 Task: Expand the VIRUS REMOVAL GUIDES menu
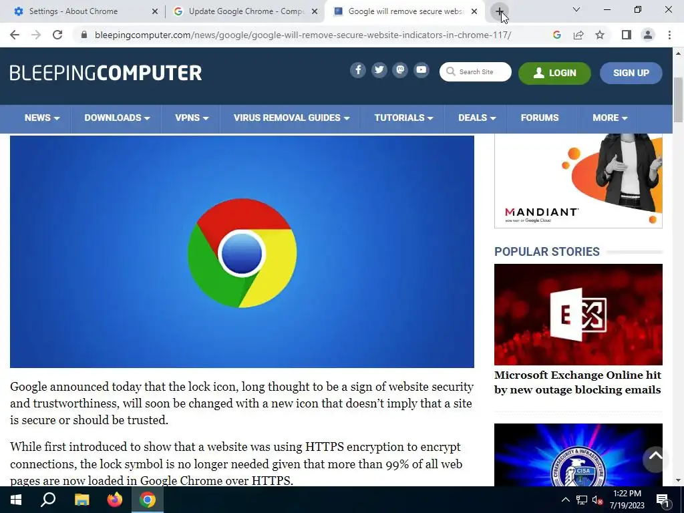click(291, 118)
